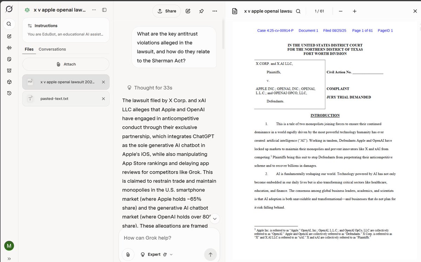Click the COMPLAINT text in PDF
This screenshot has width=421, height=262.
point(338,89)
